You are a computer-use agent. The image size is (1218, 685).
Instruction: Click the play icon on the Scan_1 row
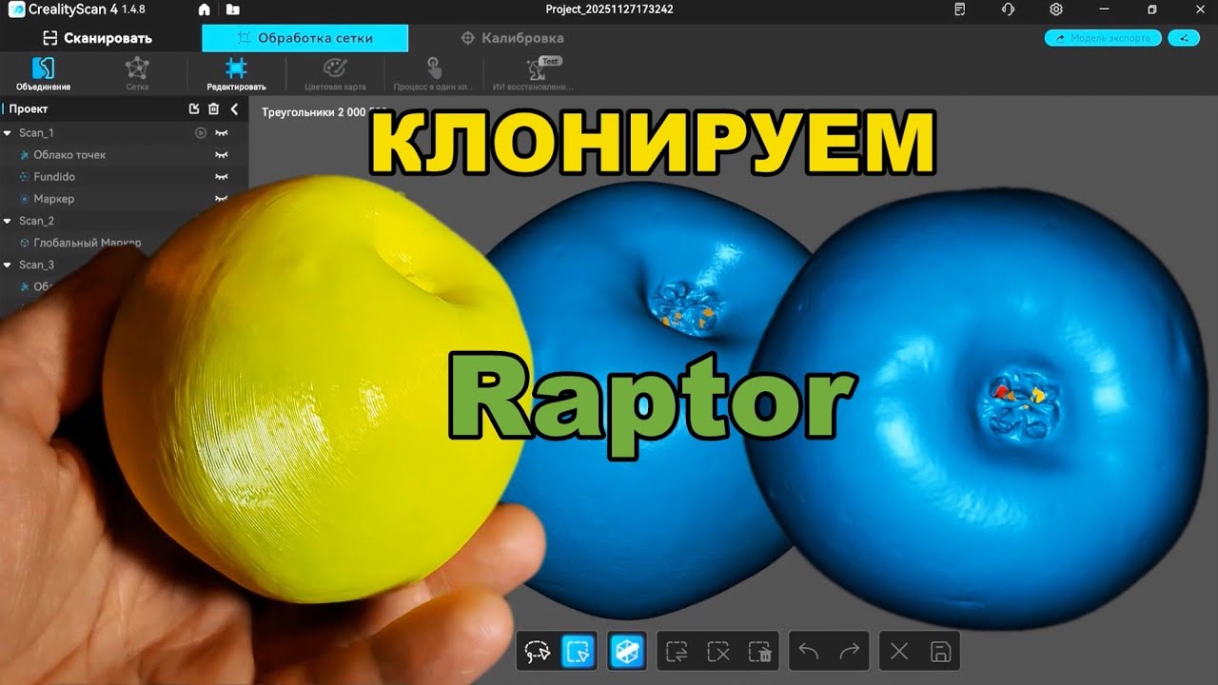coord(201,133)
